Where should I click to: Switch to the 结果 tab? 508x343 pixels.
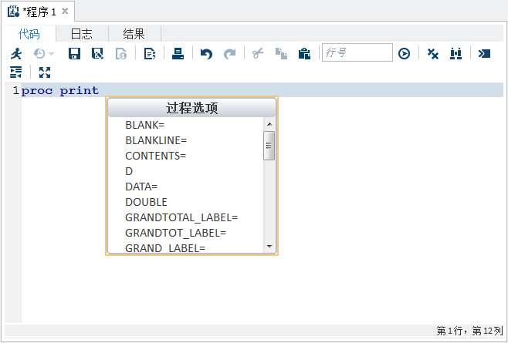coord(134,34)
